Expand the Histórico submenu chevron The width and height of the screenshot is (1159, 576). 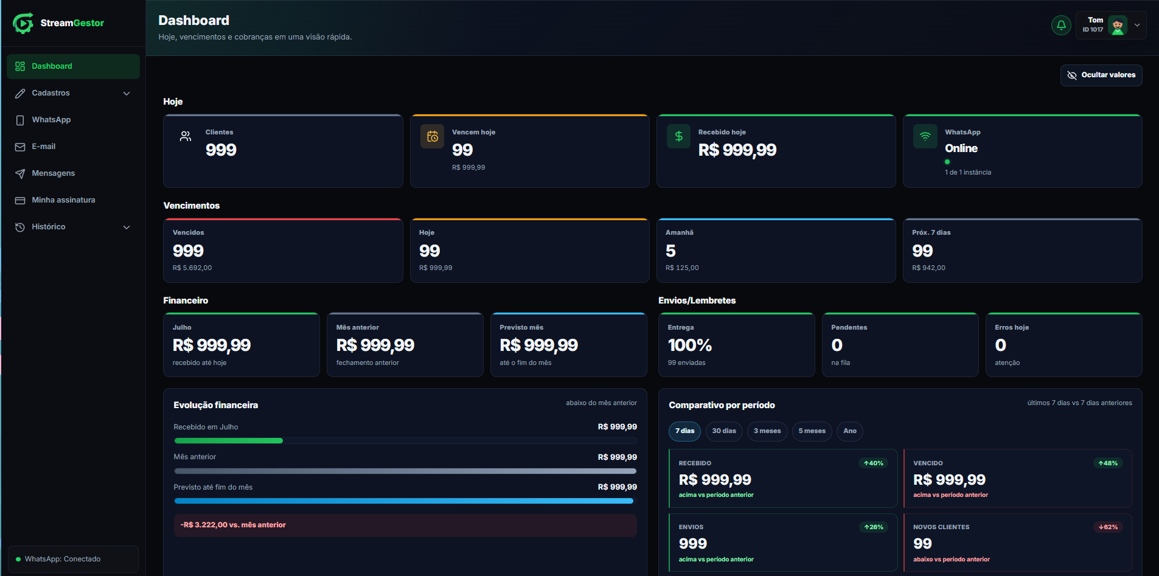click(x=127, y=227)
